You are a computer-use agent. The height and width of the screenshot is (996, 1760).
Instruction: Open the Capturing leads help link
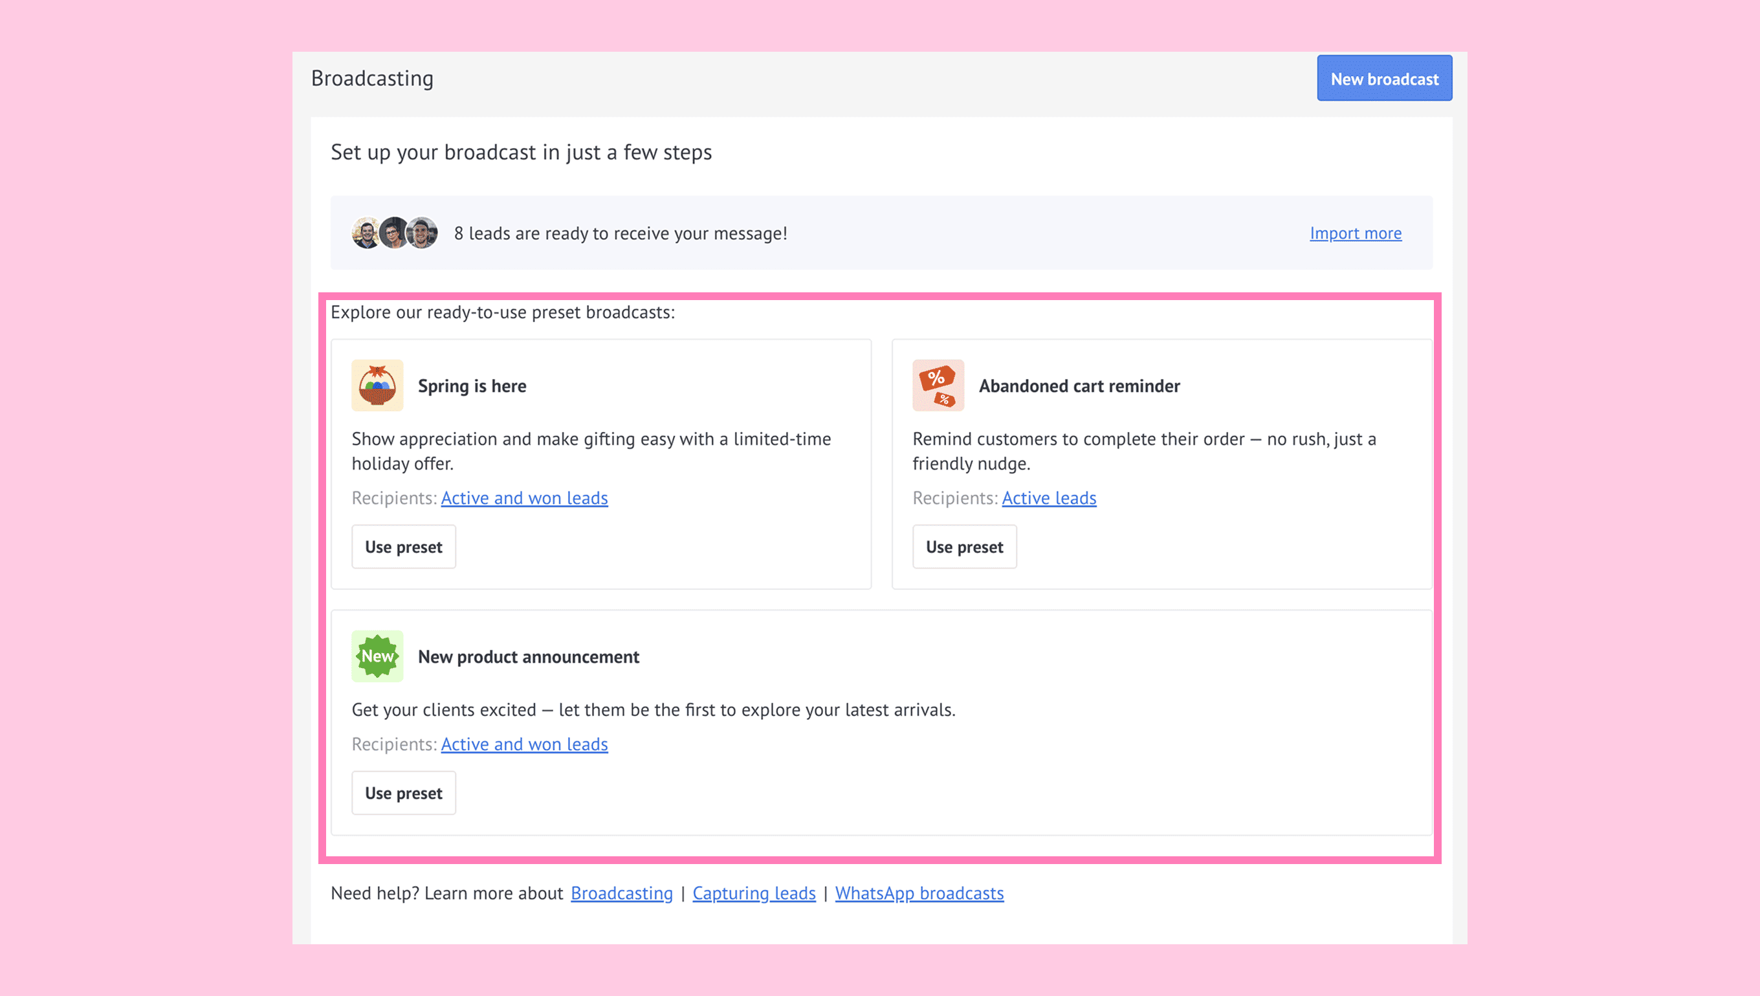click(754, 894)
